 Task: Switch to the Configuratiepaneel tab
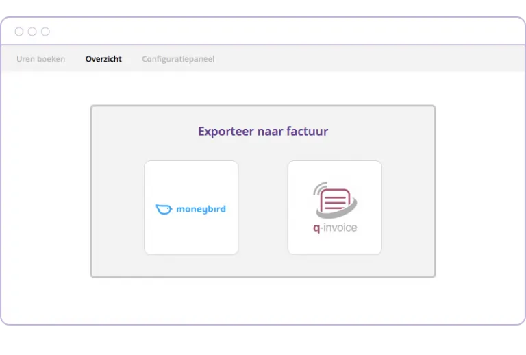pyautogui.click(x=178, y=59)
